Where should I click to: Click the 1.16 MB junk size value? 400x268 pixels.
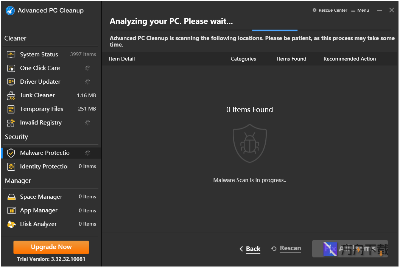(x=87, y=95)
